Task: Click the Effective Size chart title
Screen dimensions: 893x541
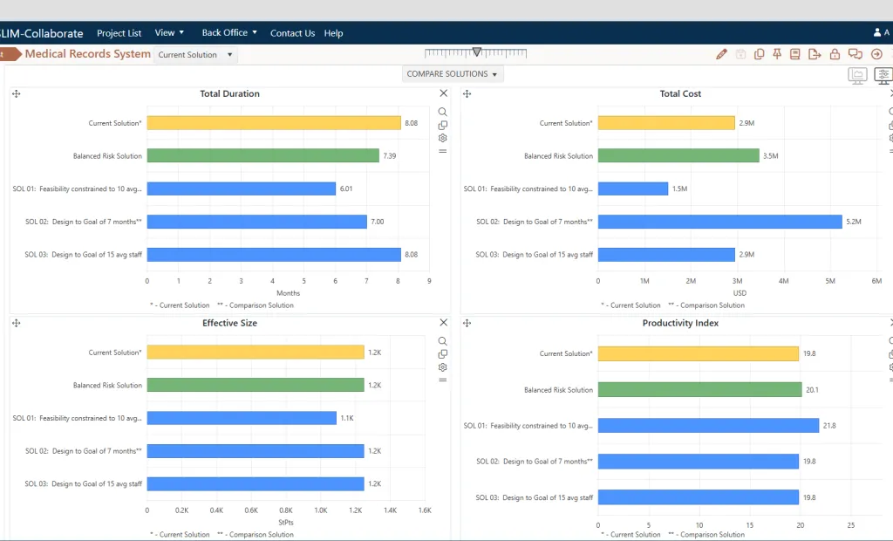Action: tap(229, 323)
